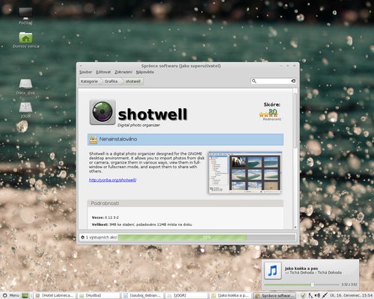The width and height of the screenshot is (374, 299).
Task: Click the scrollbar down arrow
Action: point(295,227)
